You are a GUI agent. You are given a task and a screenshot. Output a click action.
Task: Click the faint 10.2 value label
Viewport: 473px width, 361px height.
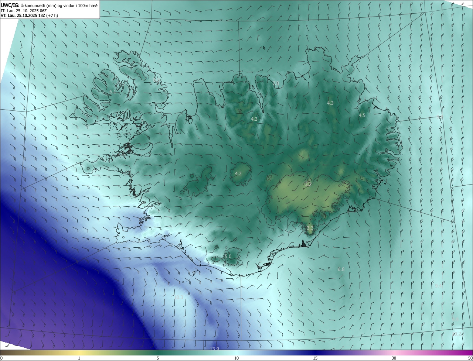point(457,334)
